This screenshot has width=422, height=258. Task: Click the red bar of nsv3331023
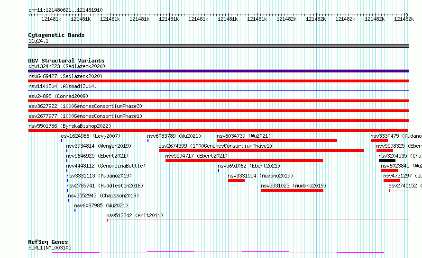[292, 190]
